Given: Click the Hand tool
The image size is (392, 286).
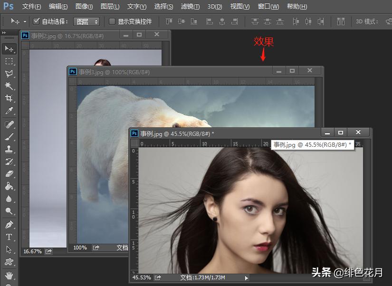Looking at the screenshot, I should tap(9, 275).
